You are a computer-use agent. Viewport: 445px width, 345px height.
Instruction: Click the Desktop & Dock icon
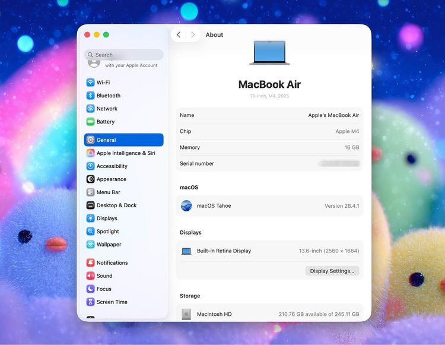pos(90,205)
